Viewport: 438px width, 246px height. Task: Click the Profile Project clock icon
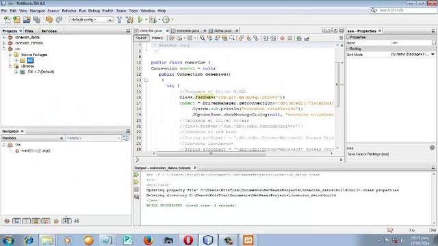click(x=166, y=20)
